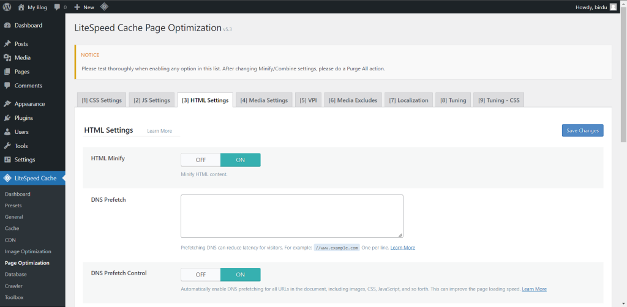Switch DNS Prefetch Control to ON
627x307 pixels.
pos(240,275)
